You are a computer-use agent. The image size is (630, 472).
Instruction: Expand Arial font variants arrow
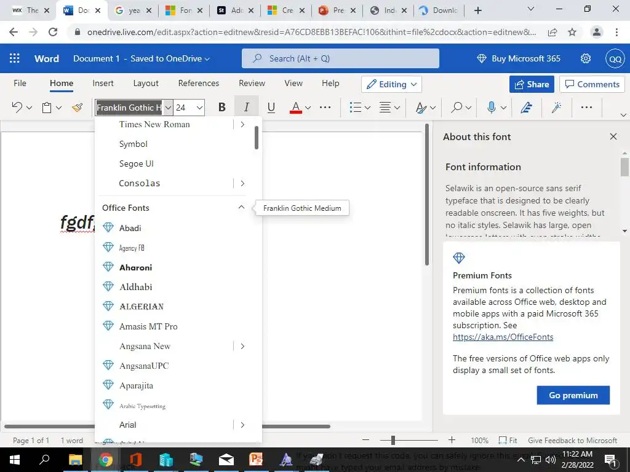click(x=242, y=425)
